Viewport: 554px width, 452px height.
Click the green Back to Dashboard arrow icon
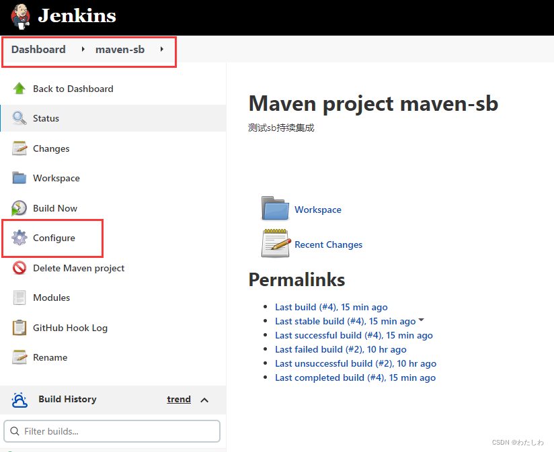click(19, 88)
